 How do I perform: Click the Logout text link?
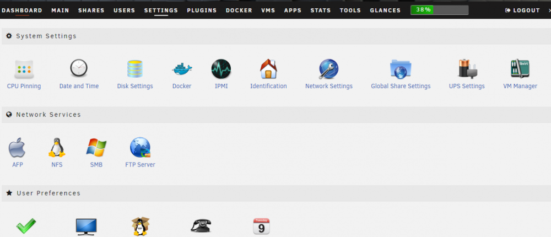click(x=526, y=10)
